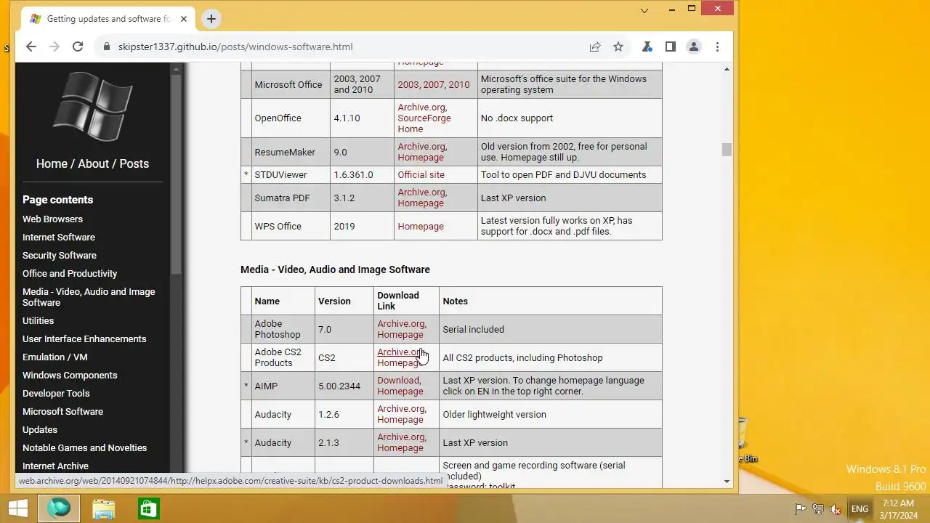Jump to Office and Productivity section

pos(70,273)
